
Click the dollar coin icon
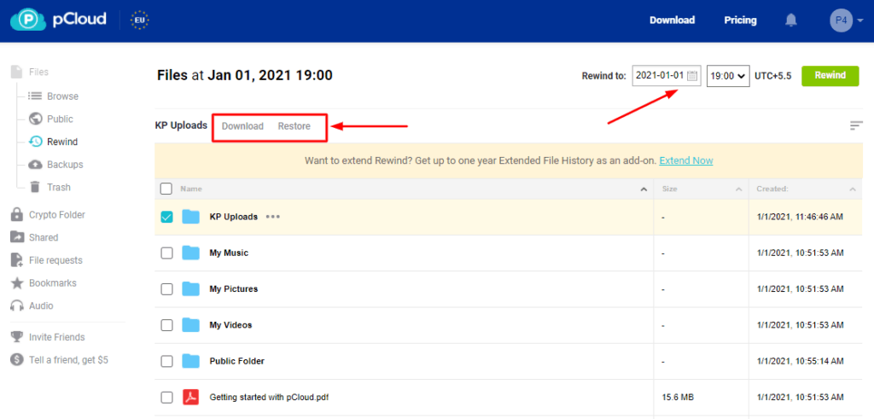point(17,360)
